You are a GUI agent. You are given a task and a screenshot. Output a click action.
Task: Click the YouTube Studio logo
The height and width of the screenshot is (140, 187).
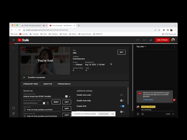[23, 40]
